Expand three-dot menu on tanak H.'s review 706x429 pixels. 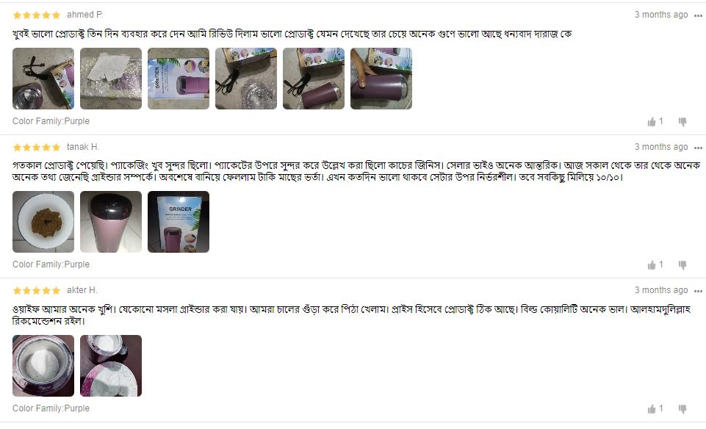(698, 148)
